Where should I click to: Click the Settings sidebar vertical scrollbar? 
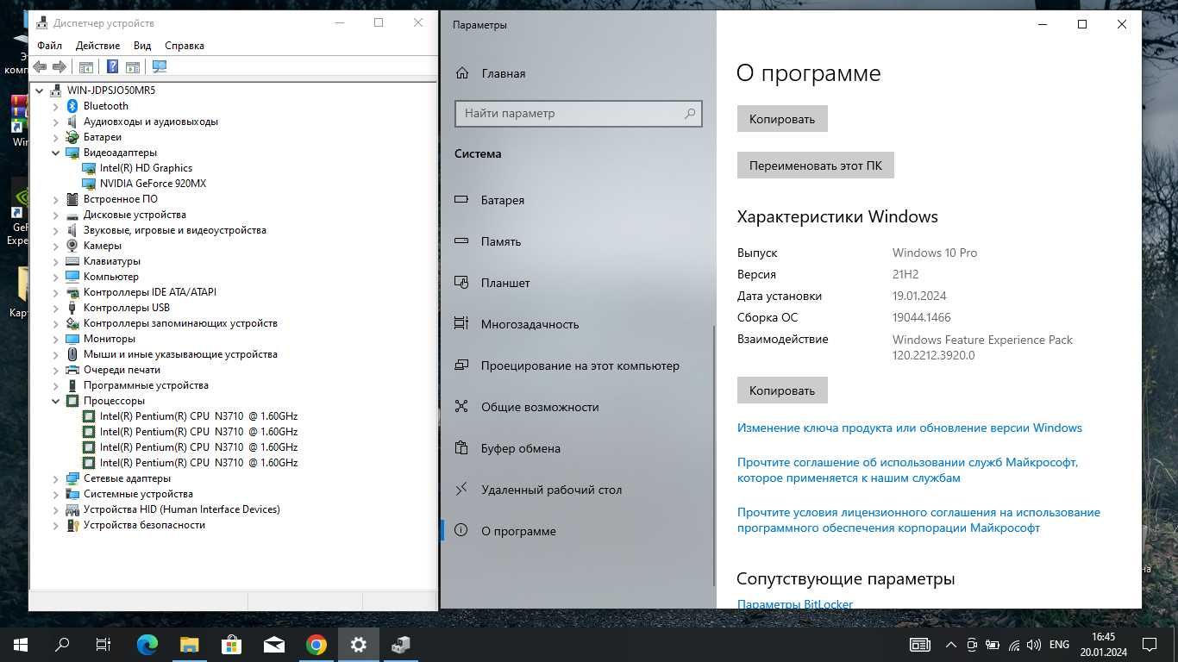(715, 455)
